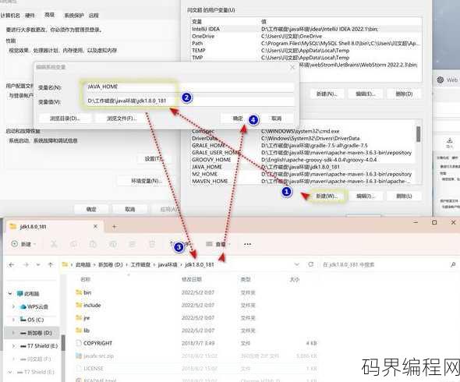Click the Paste icon in Explorer toolbar

(x=93, y=244)
